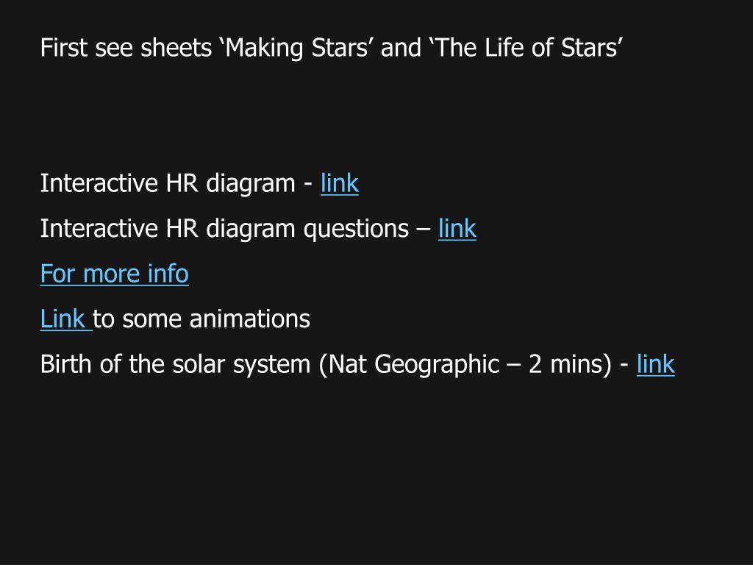Click the word 'First' starting the heading
753x565 pixels.
[x=64, y=48]
